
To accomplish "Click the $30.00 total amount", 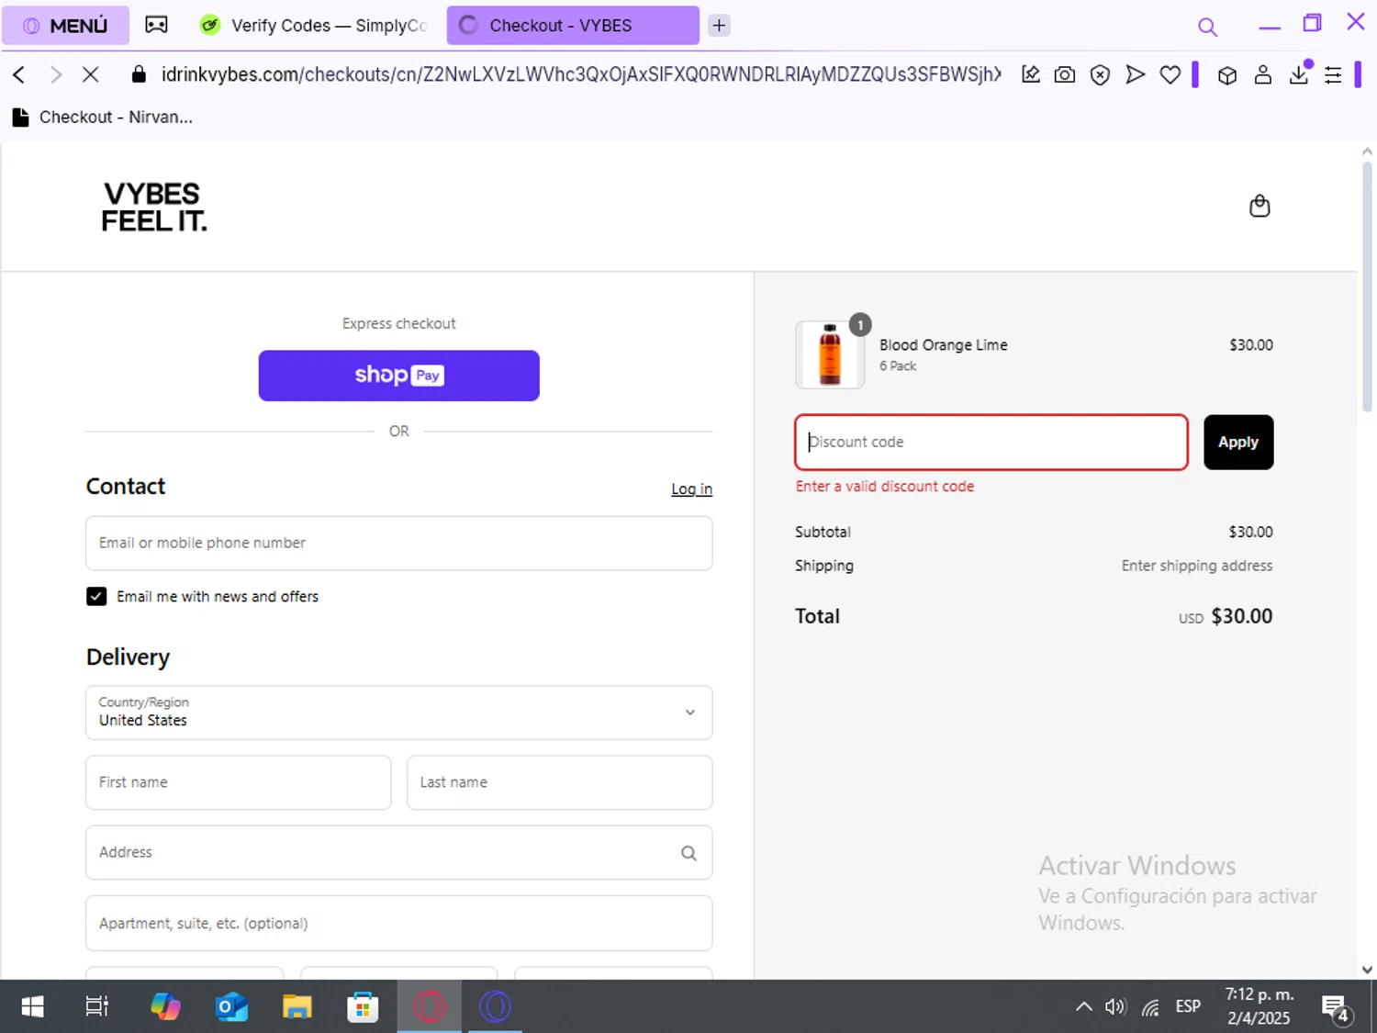I will pyautogui.click(x=1241, y=616).
